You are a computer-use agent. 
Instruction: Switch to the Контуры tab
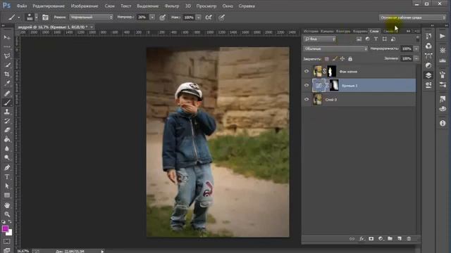tap(343, 31)
